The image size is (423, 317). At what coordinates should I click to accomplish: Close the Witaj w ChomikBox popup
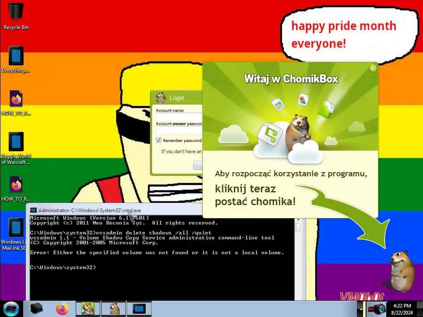pos(373,68)
